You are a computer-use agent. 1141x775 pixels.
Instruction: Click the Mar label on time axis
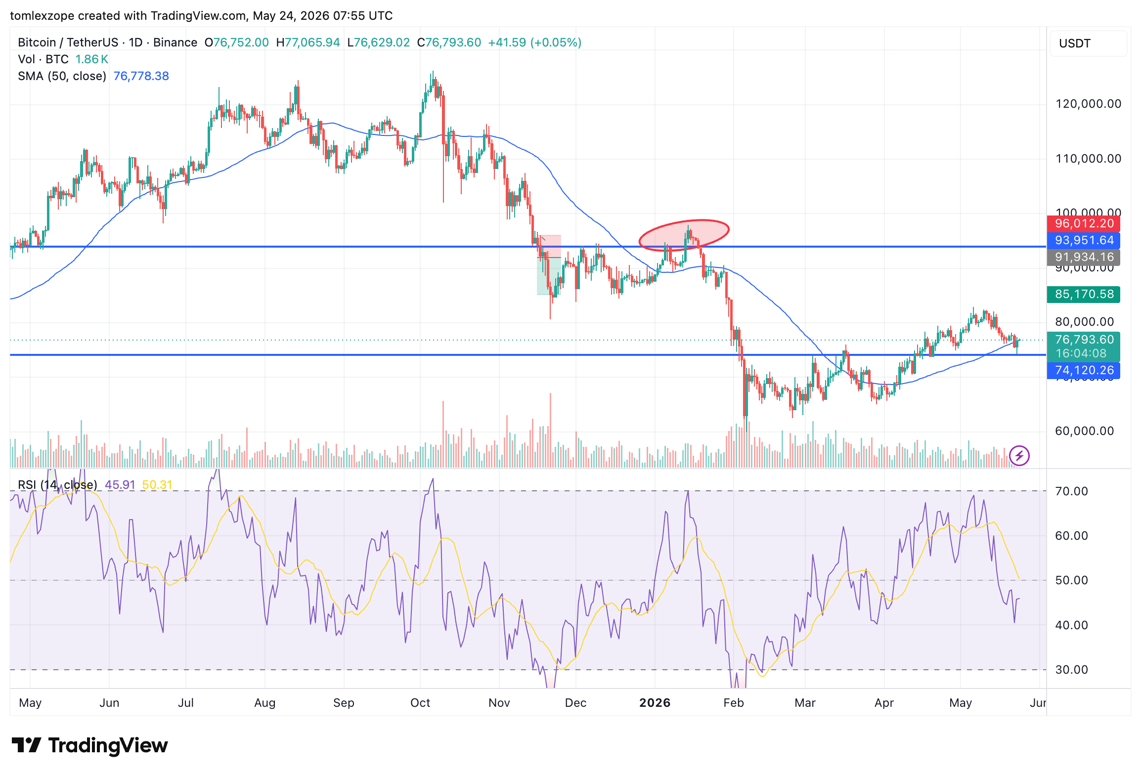pos(805,703)
